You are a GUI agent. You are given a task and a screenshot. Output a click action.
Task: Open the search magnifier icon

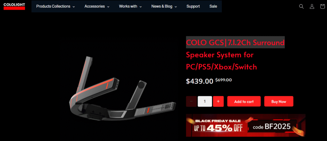(301, 6)
